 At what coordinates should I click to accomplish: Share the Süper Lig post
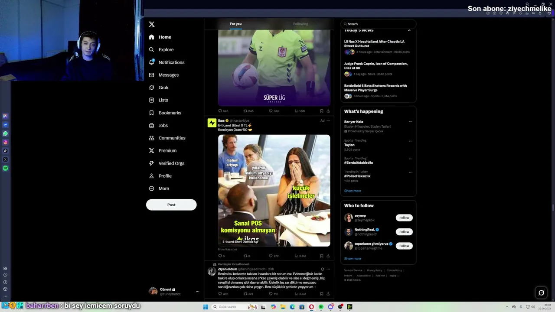[x=328, y=111]
